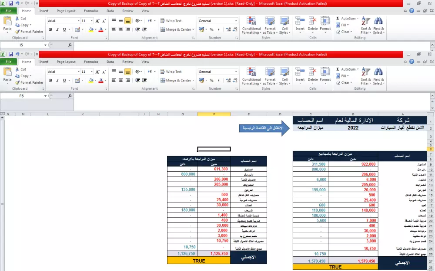435x271 pixels.
Task: Click text direction icon in F6 window Alignment group
Action: tap(150, 72)
